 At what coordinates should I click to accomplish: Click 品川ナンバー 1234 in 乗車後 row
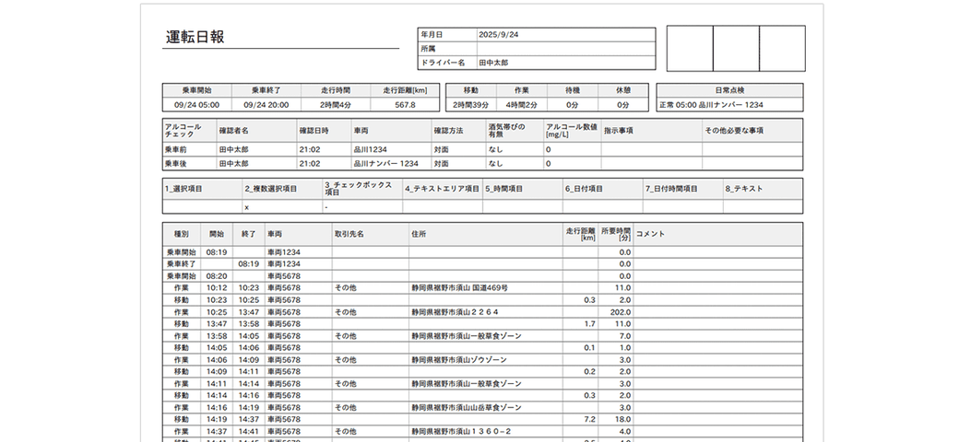pos(386,164)
